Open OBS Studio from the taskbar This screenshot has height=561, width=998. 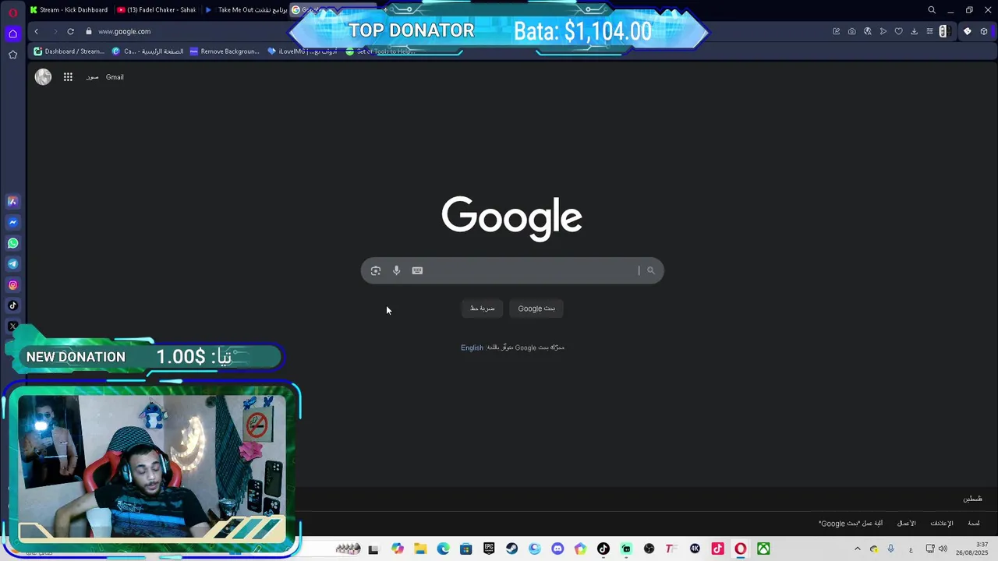[649, 549]
